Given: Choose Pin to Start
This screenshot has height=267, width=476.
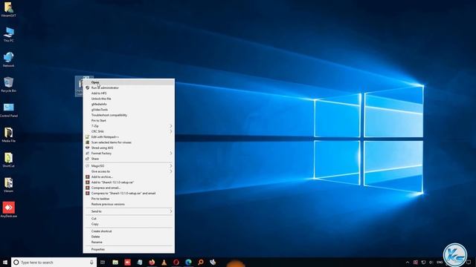Looking at the screenshot, I should (129, 120).
